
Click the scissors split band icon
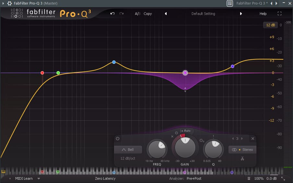point(242,159)
